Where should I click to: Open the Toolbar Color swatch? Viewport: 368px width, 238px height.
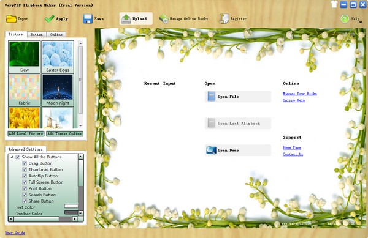click(71, 212)
